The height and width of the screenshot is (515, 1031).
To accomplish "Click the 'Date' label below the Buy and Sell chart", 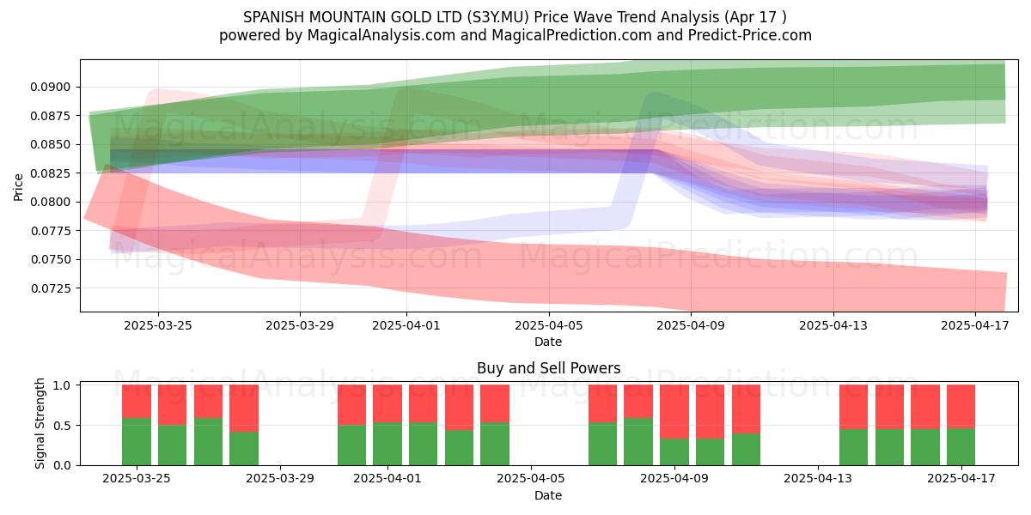I will pos(548,495).
